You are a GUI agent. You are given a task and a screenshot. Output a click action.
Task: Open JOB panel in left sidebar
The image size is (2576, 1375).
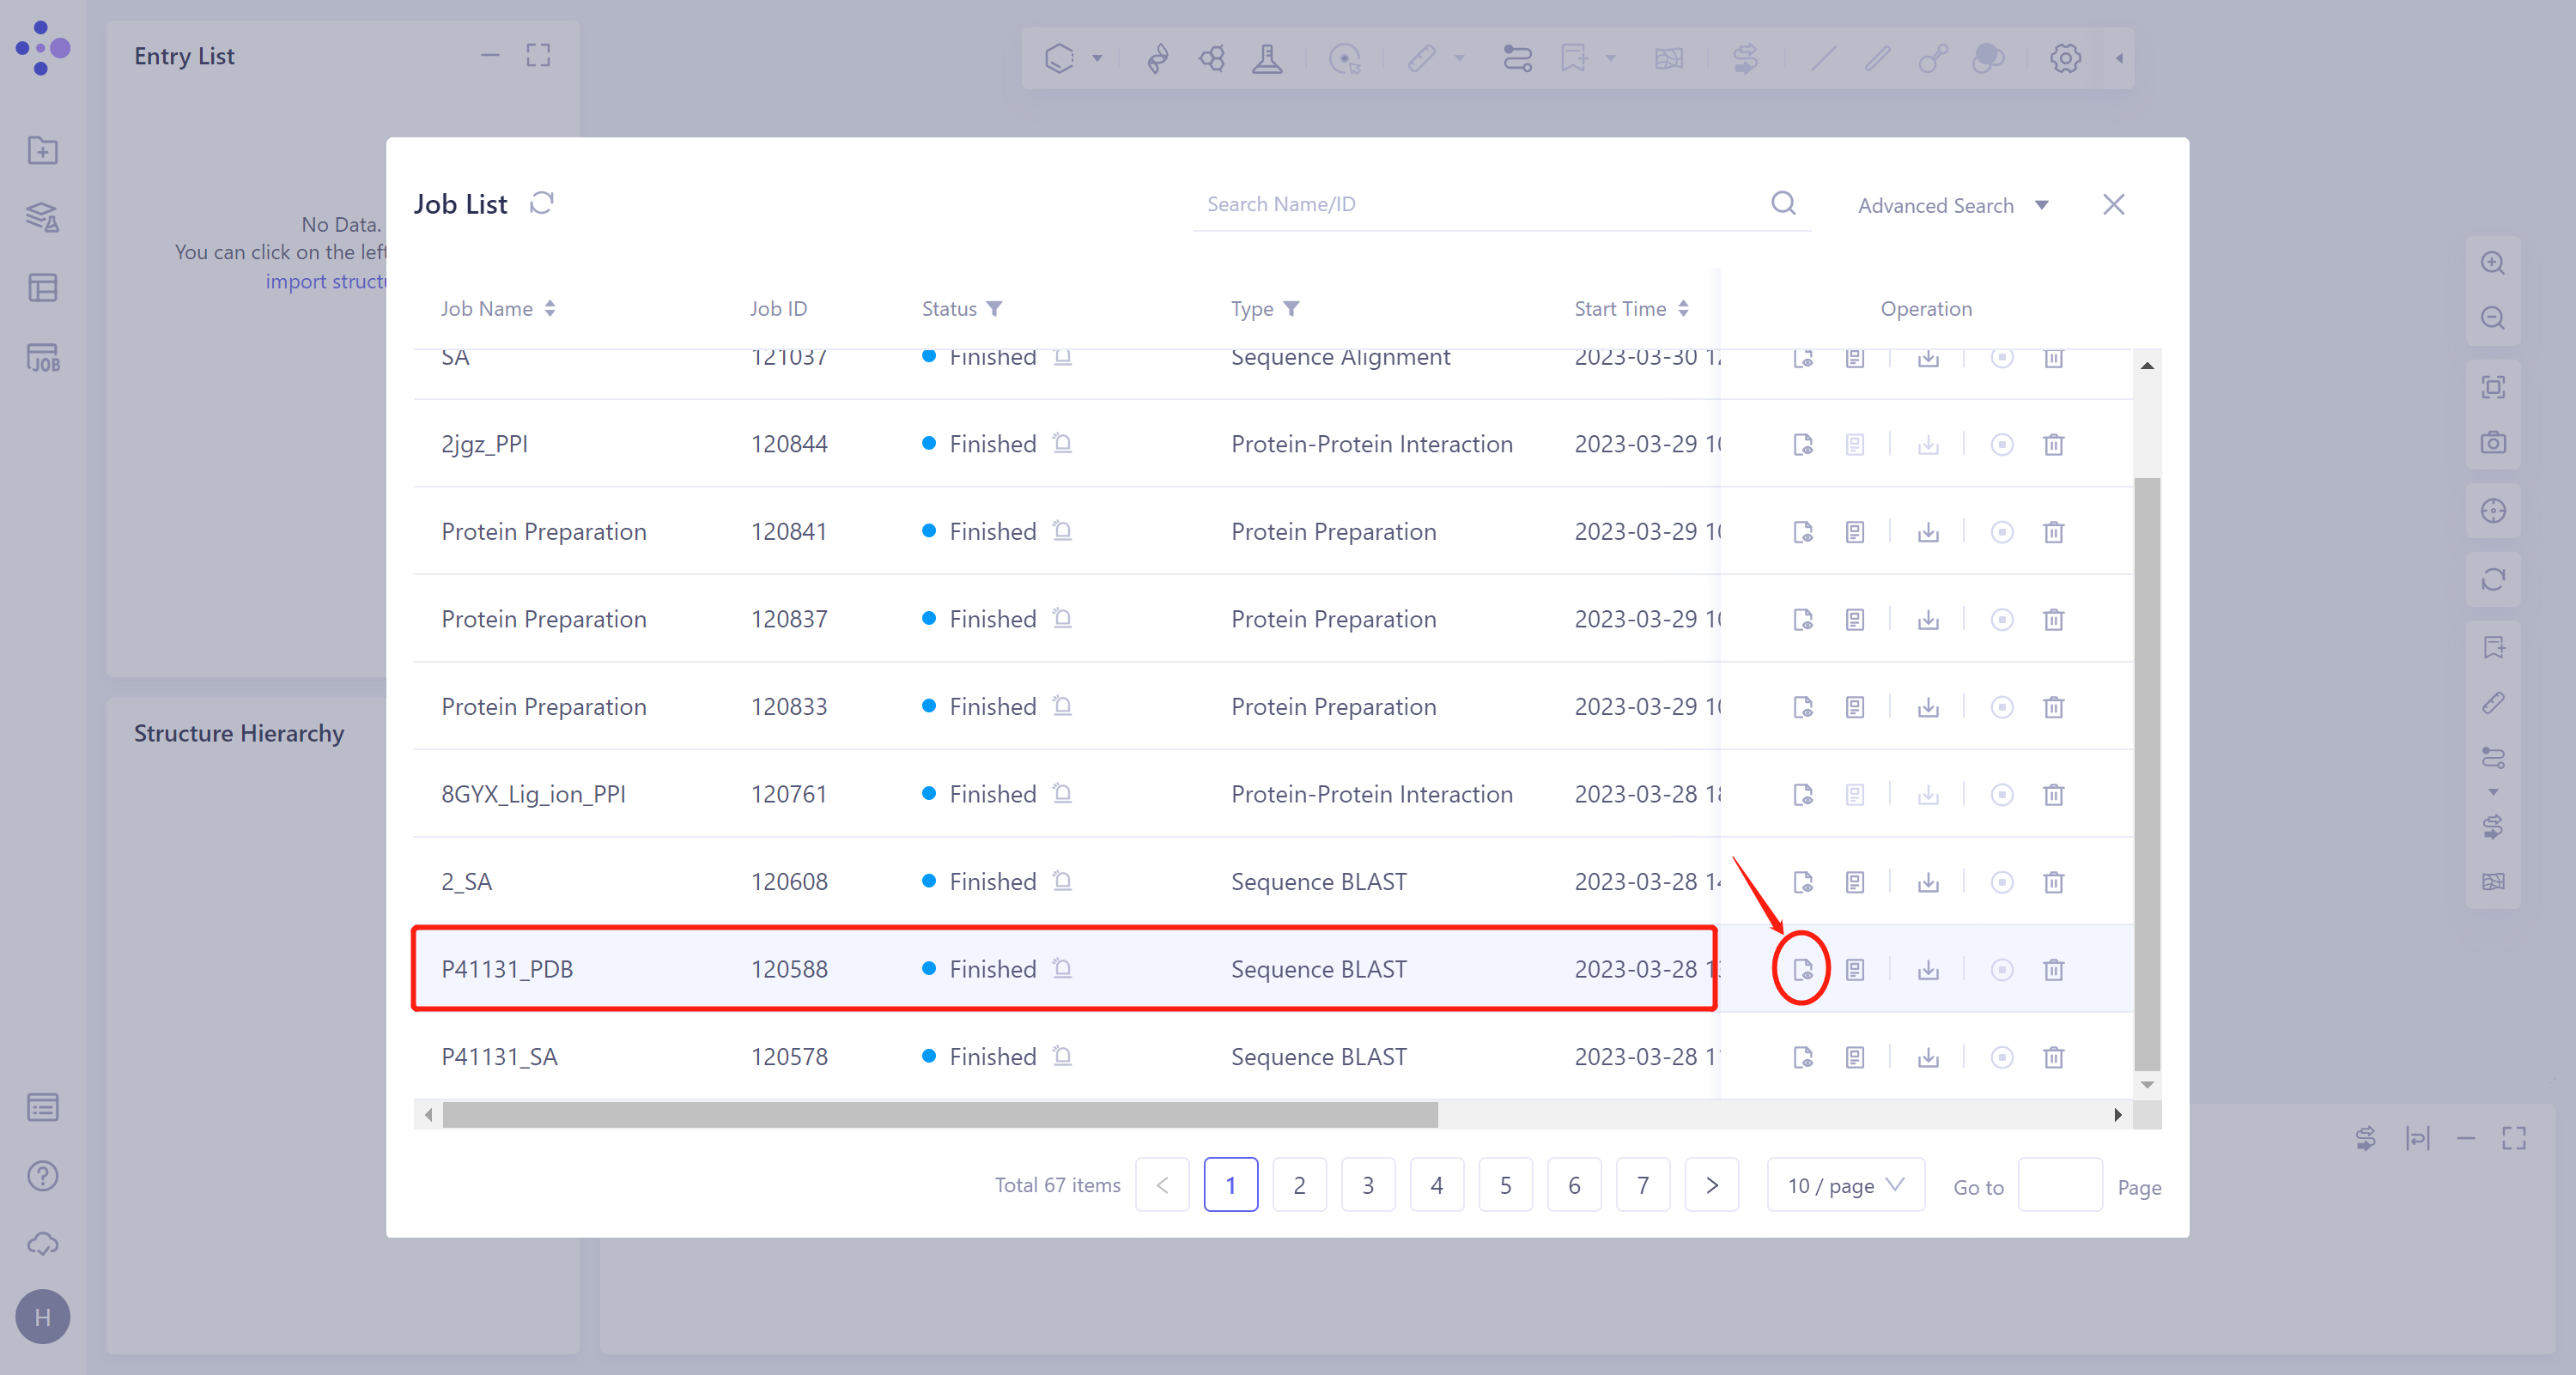(43, 357)
